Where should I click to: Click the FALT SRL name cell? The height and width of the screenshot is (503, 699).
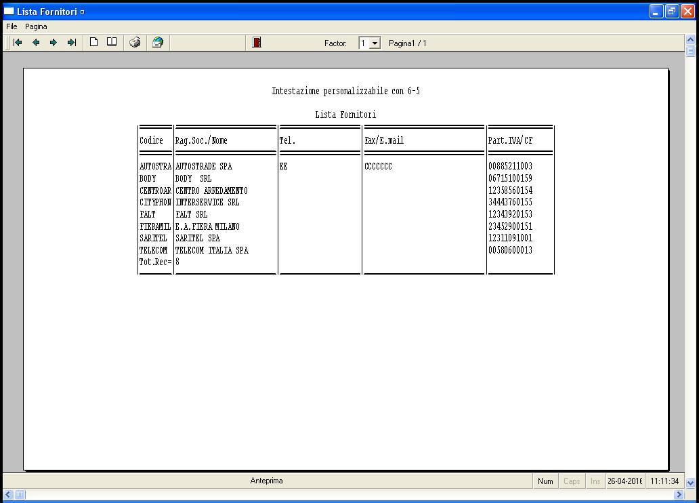[191, 214]
